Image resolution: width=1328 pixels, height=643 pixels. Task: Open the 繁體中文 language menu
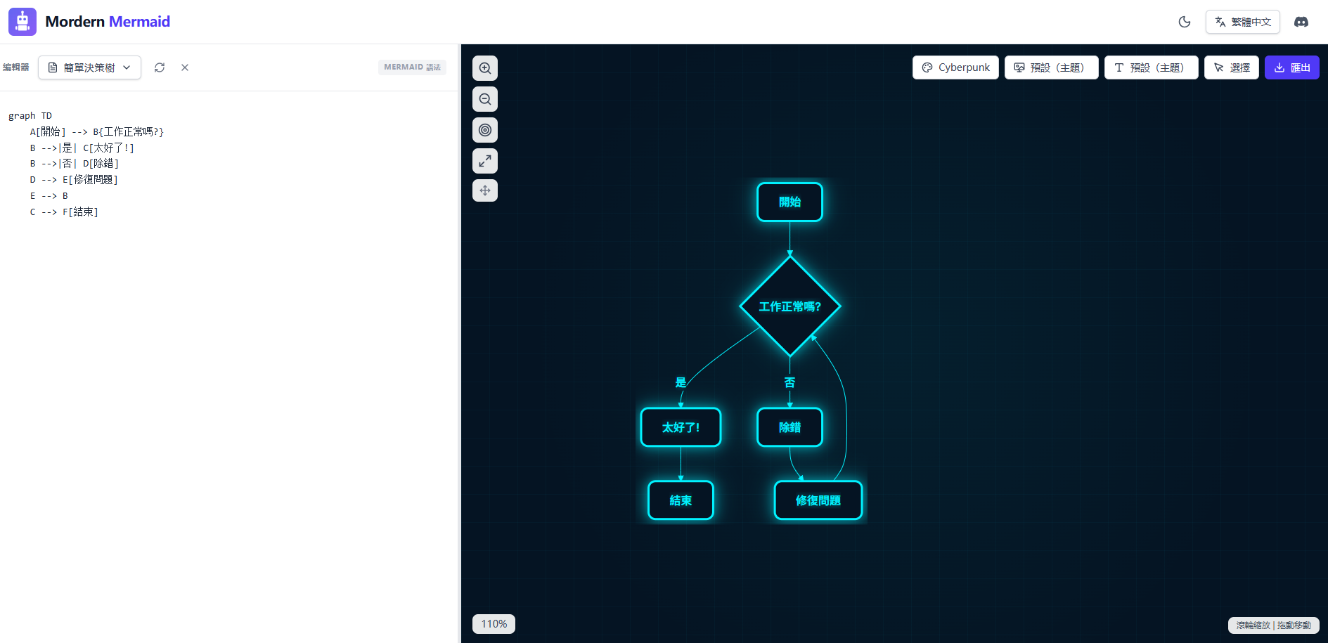point(1242,22)
